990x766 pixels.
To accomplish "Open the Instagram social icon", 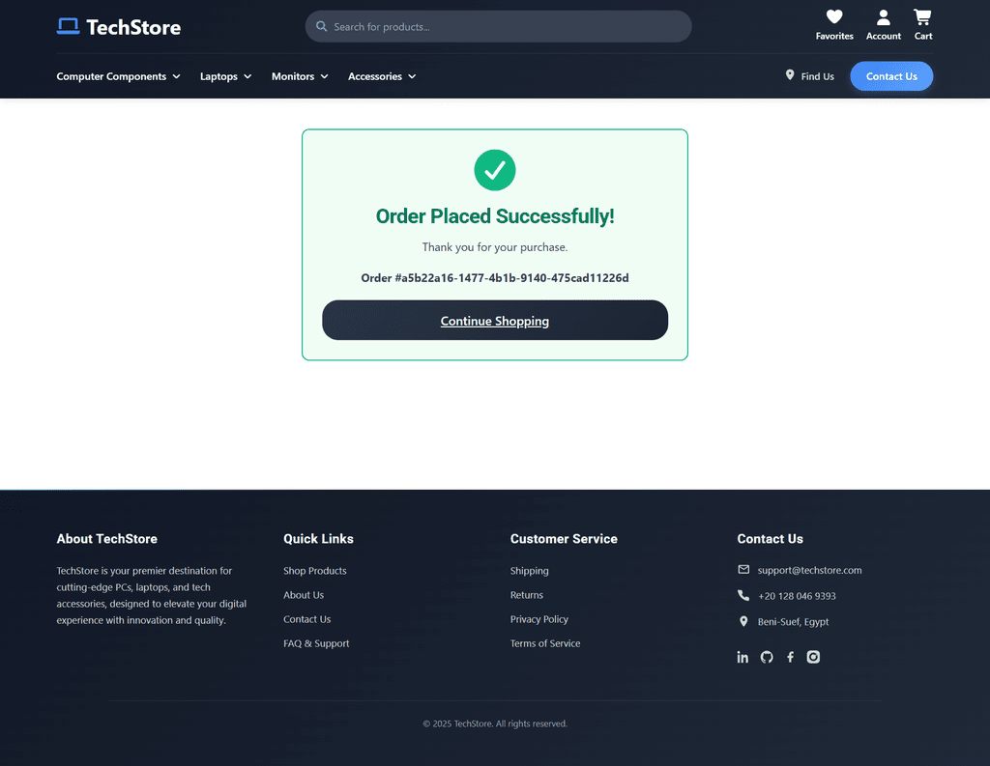I will [813, 657].
